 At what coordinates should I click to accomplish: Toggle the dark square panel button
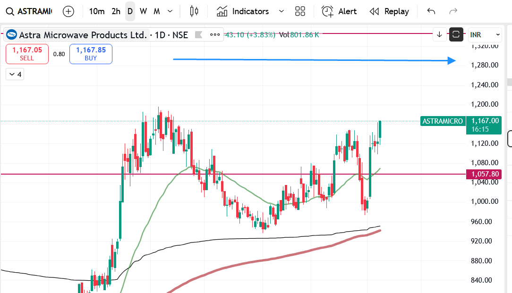tap(456, 34)
